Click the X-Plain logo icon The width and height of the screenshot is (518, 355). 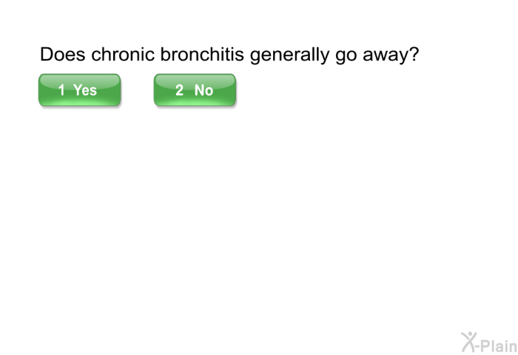[x=489, y=342]
